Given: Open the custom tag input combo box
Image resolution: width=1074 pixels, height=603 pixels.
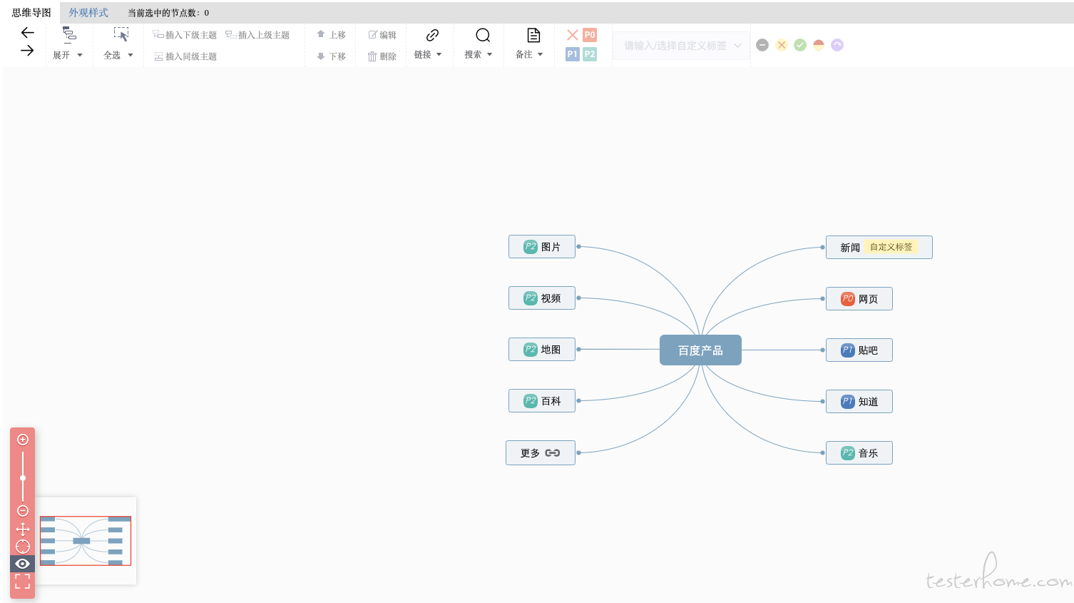Looking at the screenshot, I should pos(681,46).
